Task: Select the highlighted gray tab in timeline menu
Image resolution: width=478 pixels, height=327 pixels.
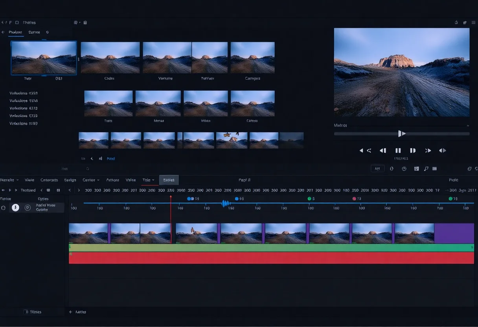Action: pyautogui.click(x=169, y=180)
